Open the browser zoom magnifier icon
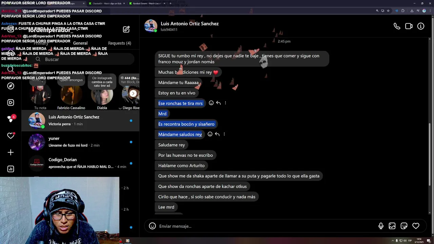 coord(377,11)
